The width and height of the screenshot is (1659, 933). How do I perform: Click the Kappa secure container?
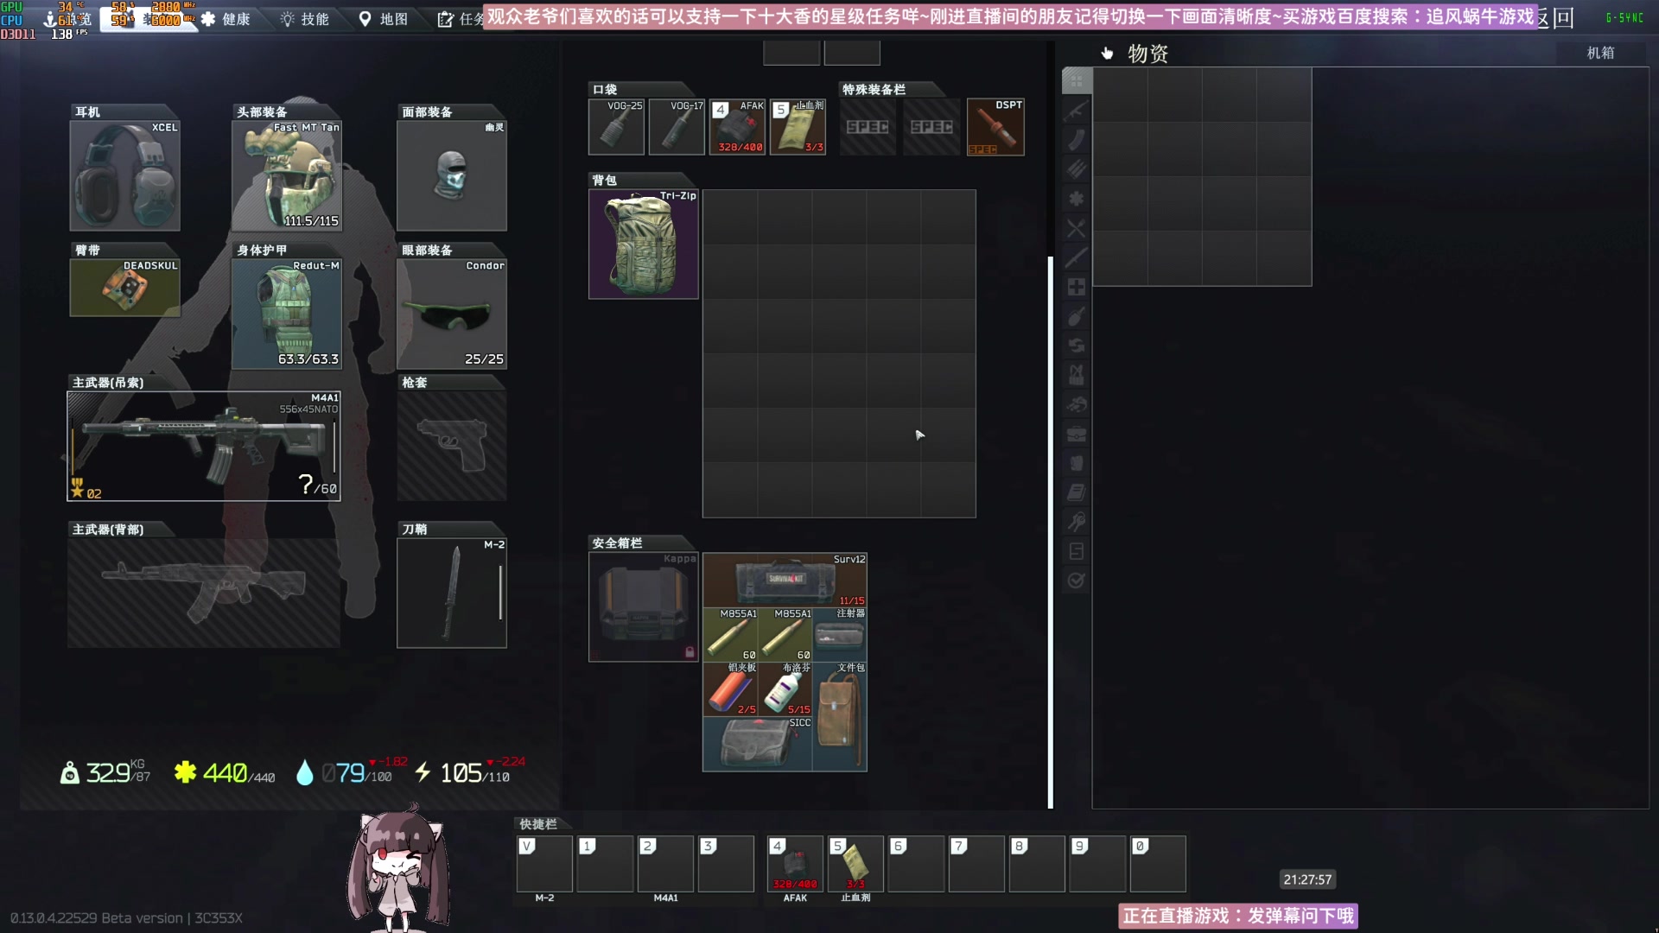tap(643, 606)
